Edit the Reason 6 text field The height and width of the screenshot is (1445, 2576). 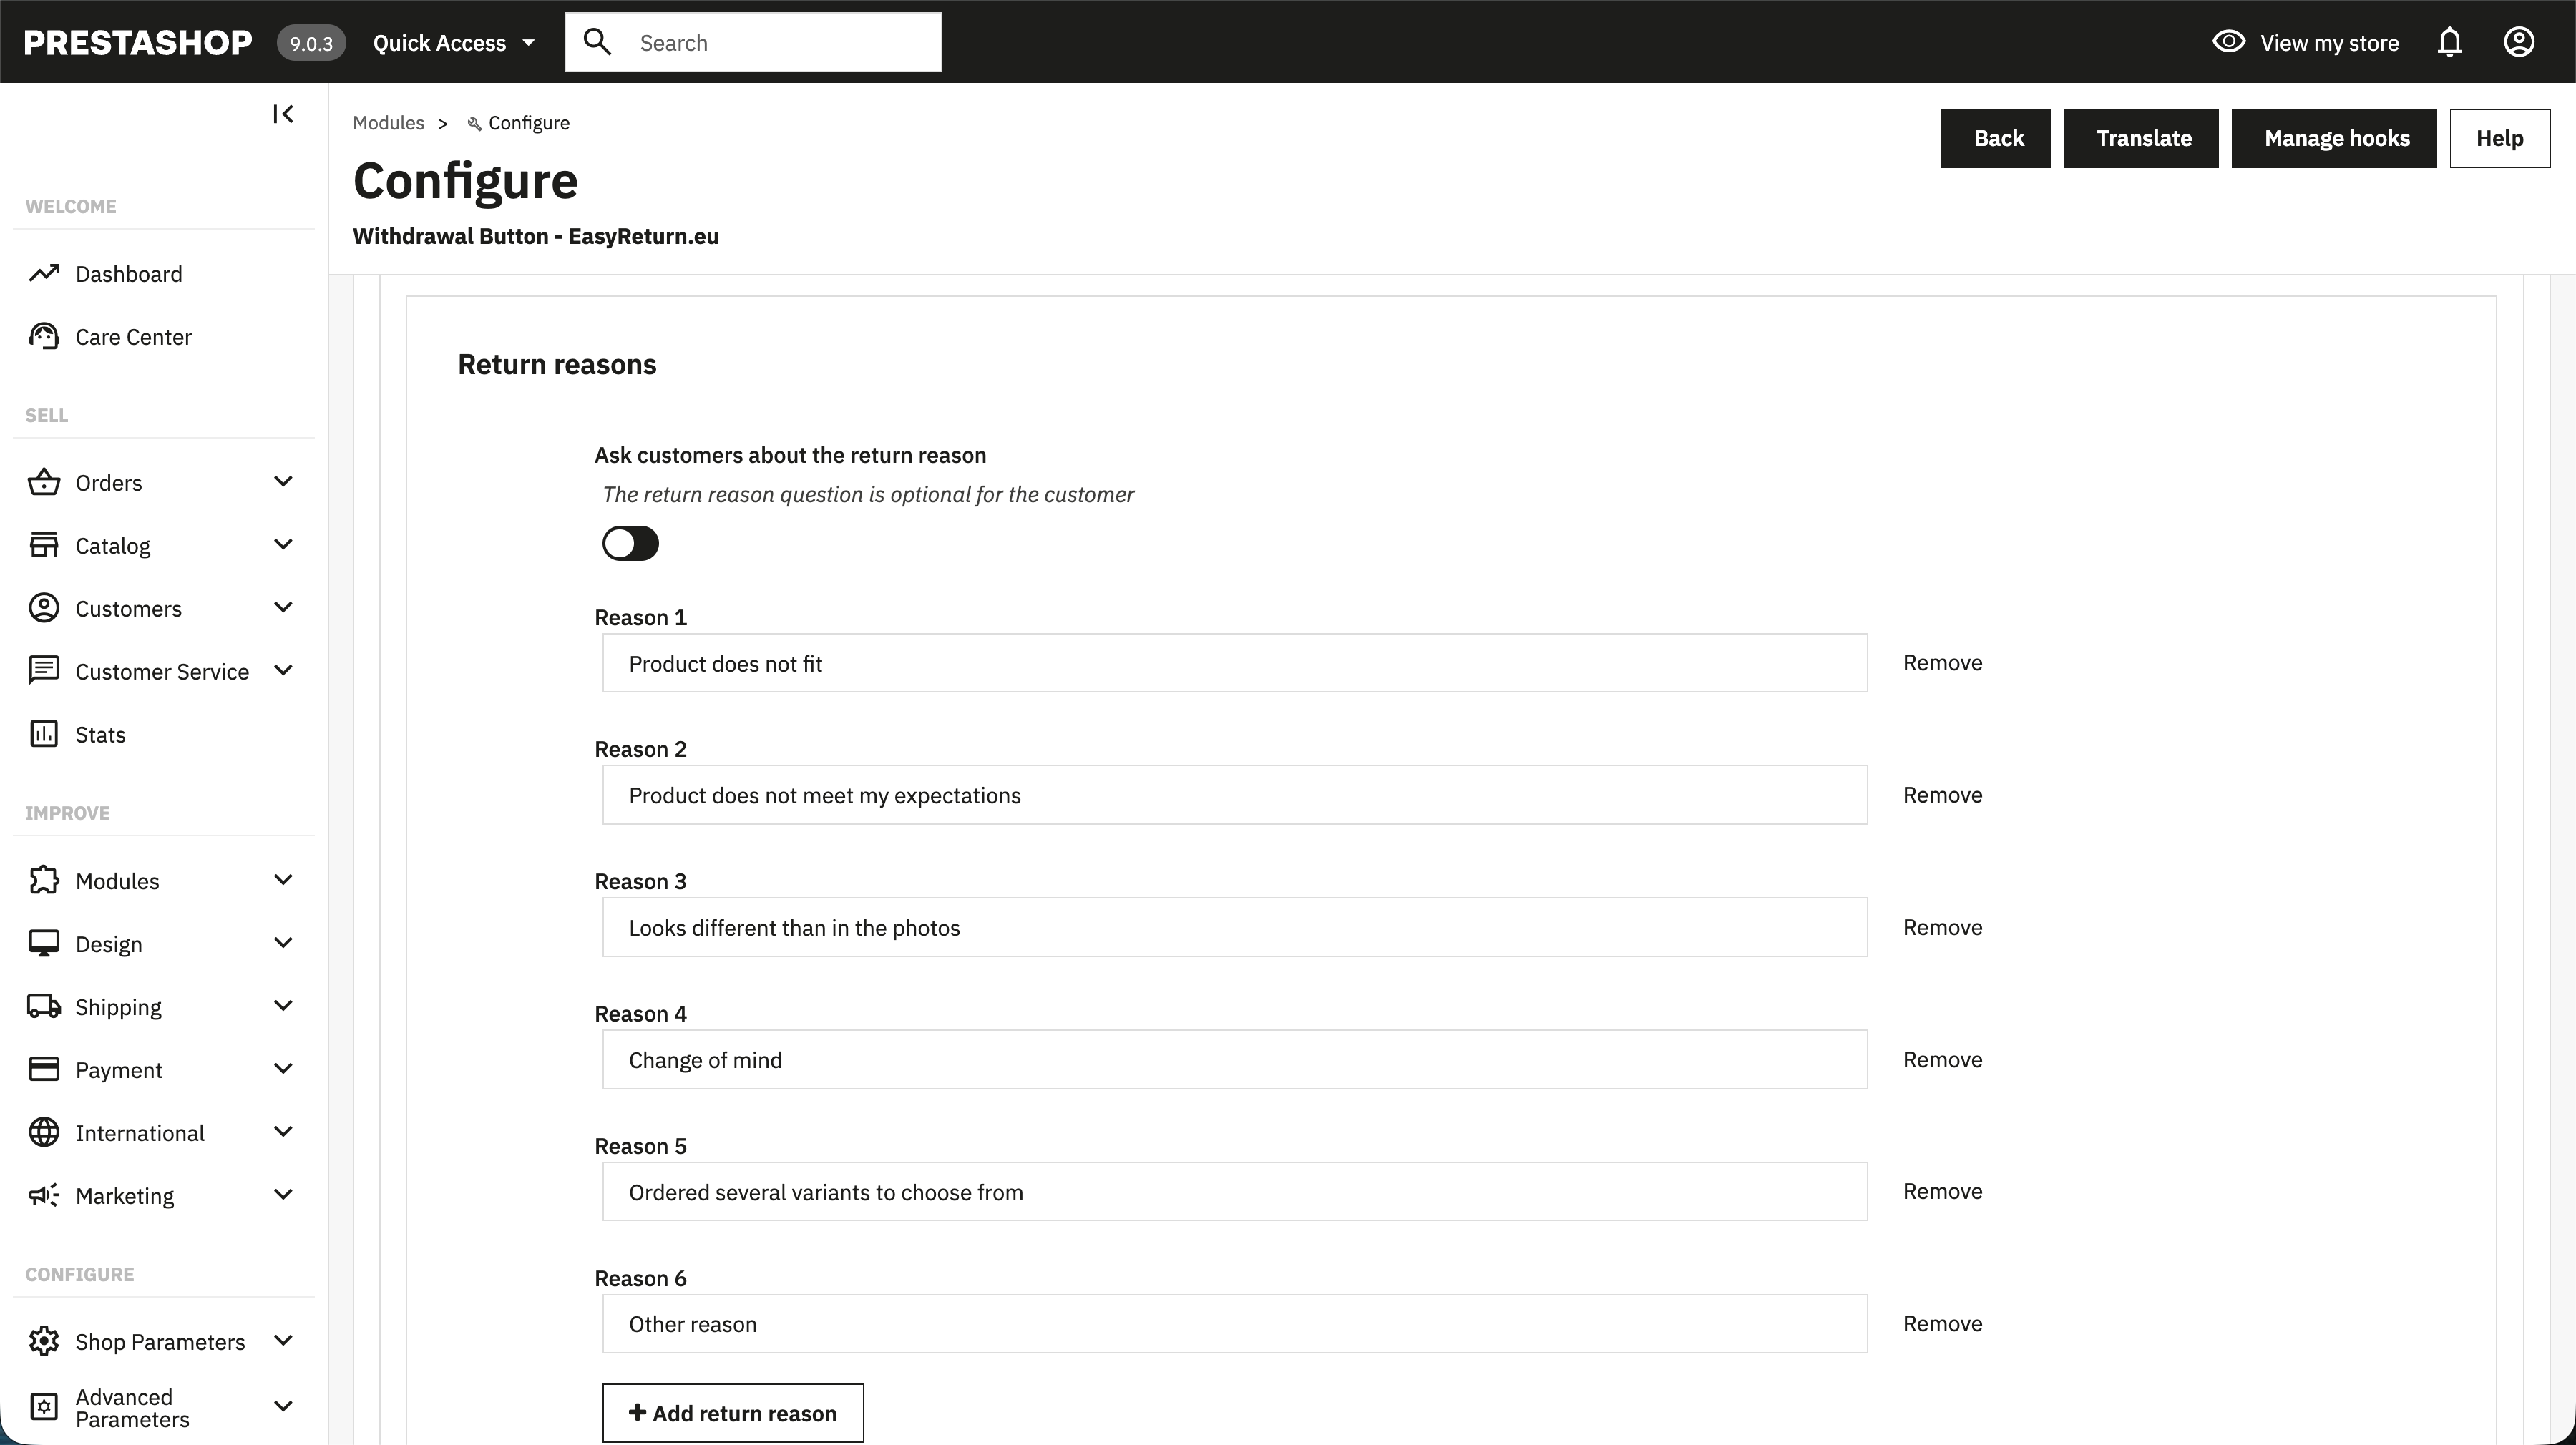click(x=1235, y=1324)
